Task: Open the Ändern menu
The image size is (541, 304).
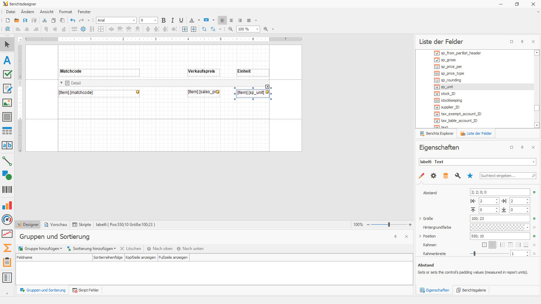Action: (27, 12)
